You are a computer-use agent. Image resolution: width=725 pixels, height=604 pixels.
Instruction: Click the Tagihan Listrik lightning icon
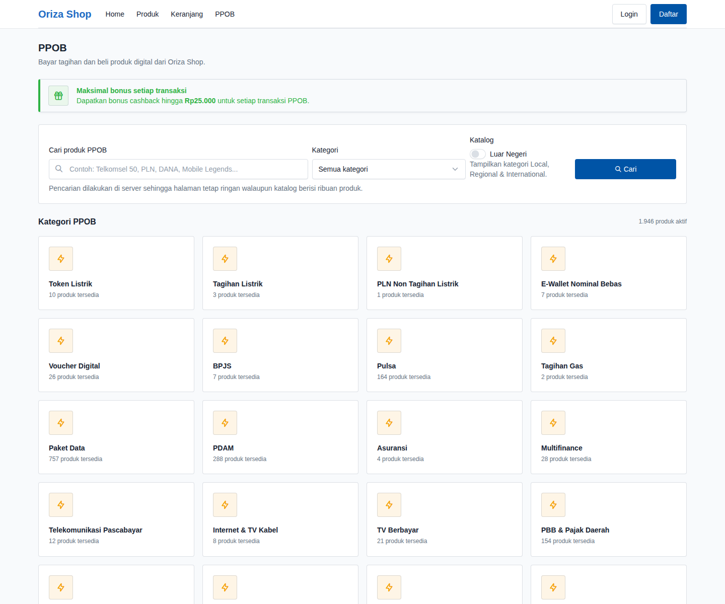coord(225,259)
